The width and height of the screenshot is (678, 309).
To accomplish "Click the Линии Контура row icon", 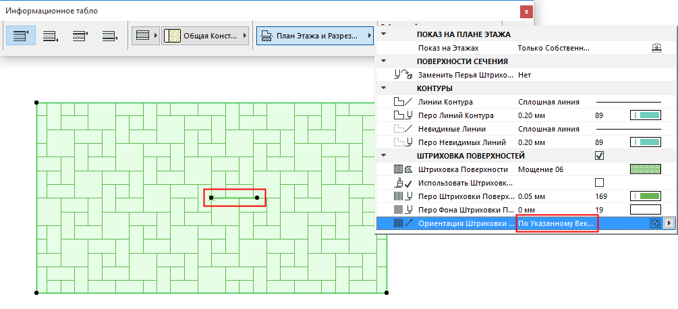I will [403, 102].
